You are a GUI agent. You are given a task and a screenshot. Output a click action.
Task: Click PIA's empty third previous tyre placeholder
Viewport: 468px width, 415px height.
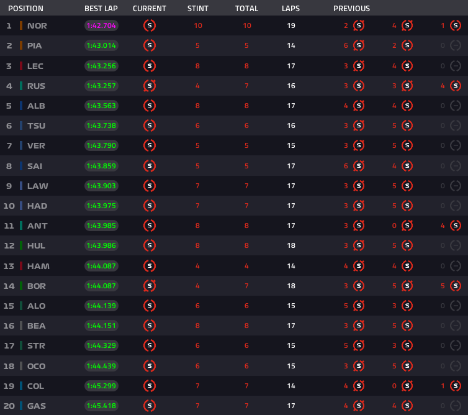point(456,45)
